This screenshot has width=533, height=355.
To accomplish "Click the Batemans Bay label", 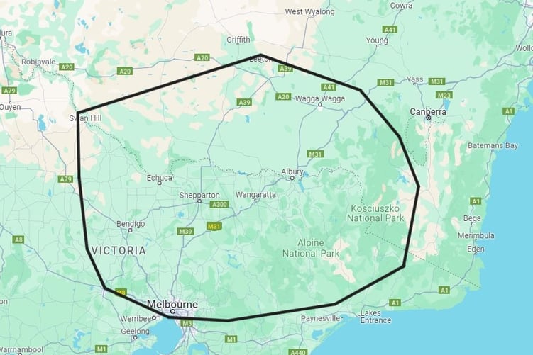I will pos(493,145).
